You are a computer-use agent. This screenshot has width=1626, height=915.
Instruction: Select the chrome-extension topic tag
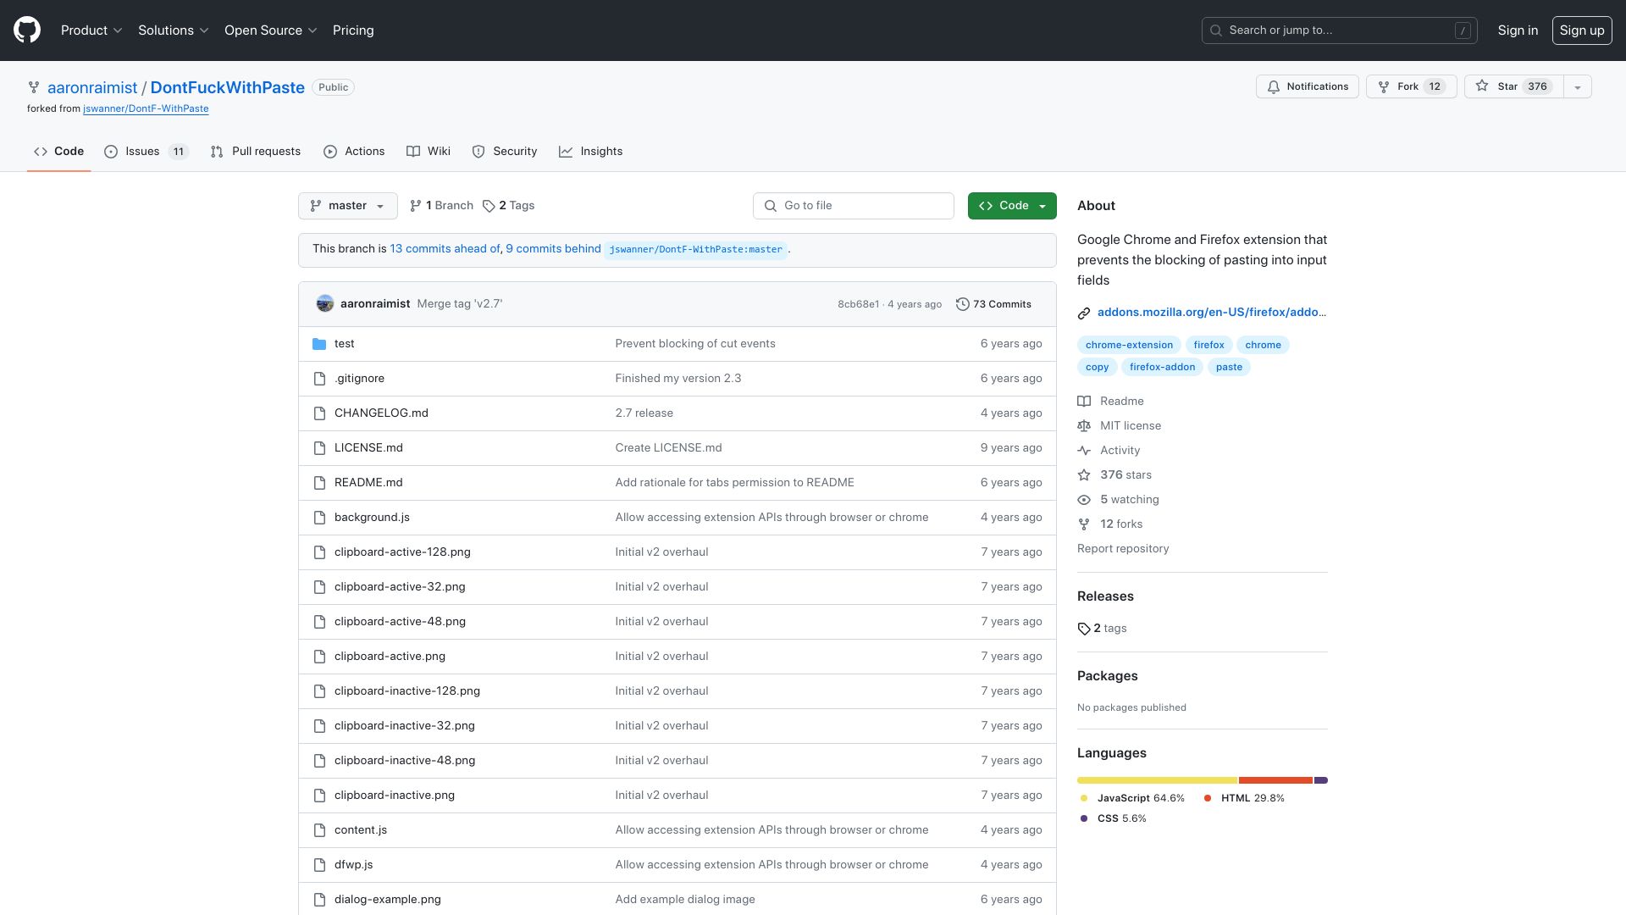1129,345
